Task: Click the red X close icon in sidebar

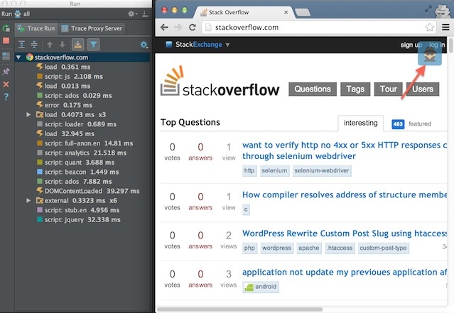Action: point(6,84)
